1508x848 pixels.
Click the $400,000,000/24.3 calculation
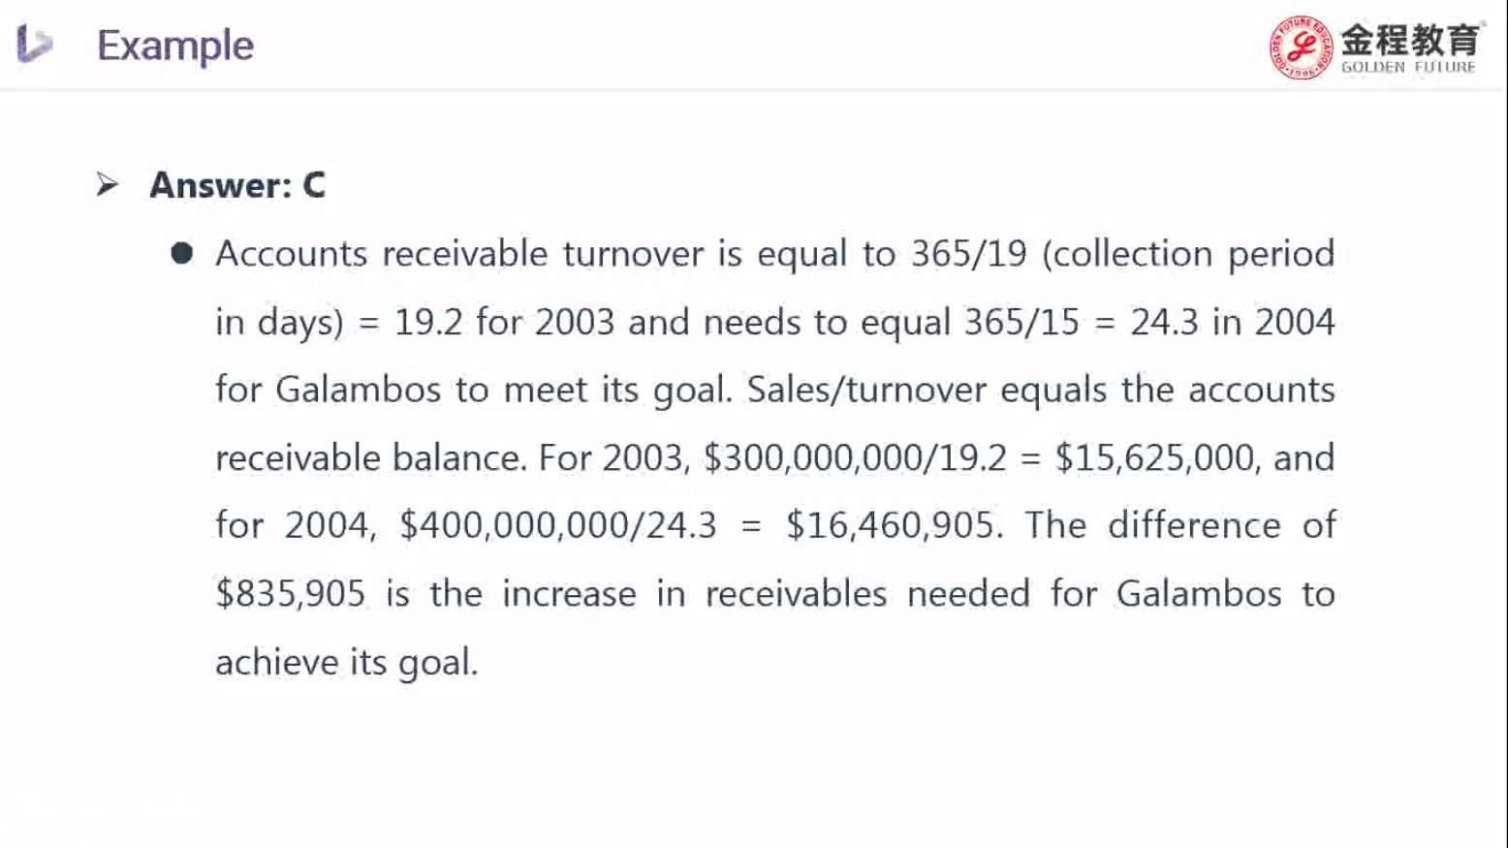click(558, 525)
